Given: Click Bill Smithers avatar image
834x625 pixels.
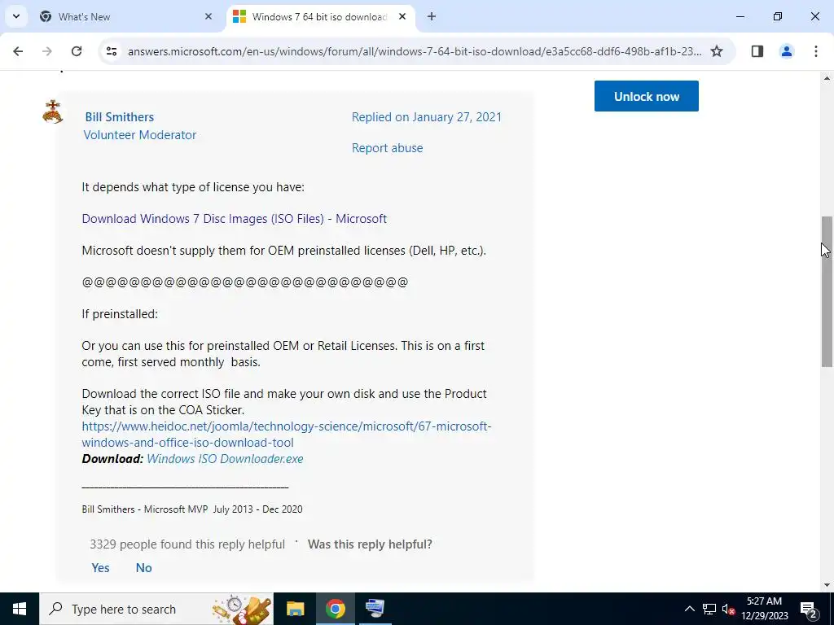Looking at the screenshot, I should 53,111.
